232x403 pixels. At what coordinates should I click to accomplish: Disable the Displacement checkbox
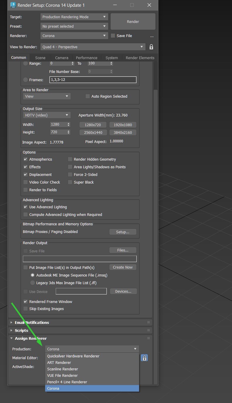point(26,174)
